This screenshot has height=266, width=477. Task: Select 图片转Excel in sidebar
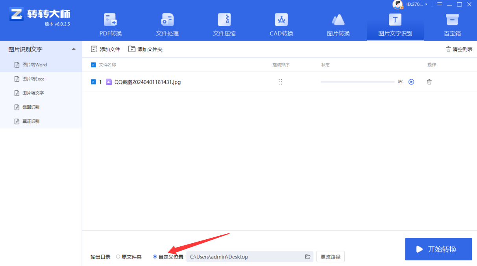(x=41, y=79)
